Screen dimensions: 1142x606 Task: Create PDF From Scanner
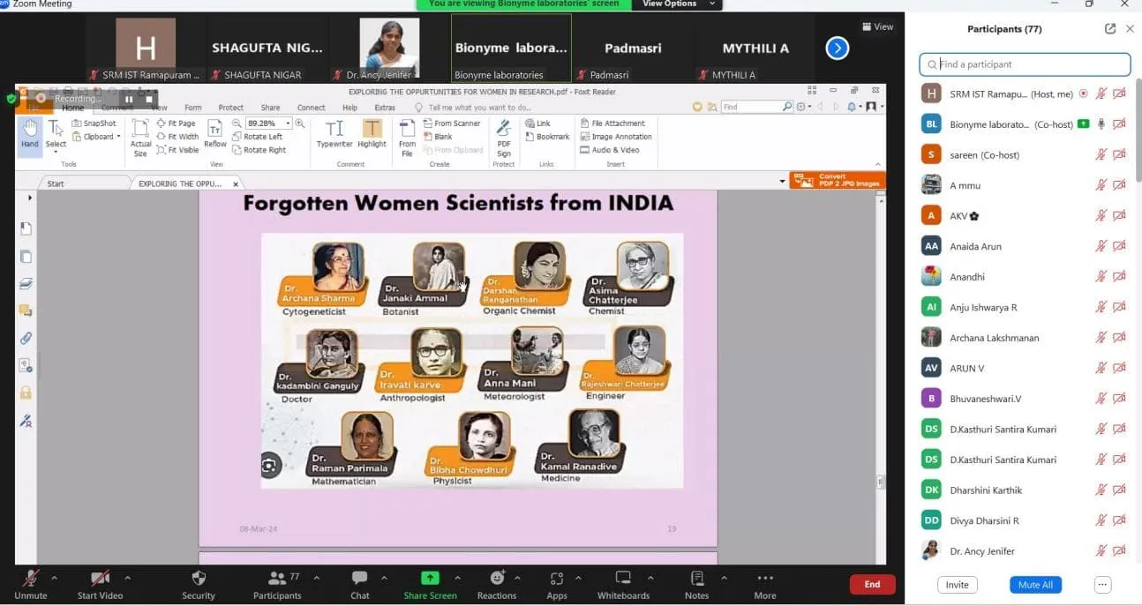tap(452, 123)
